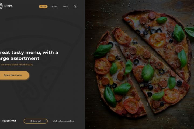Image resolution: width=194 pixels, height=129 pixels.
Task: Click the 'Open the menu' button
Action: pos(14,75)
